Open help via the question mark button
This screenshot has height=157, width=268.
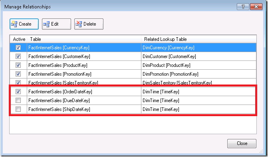click(243, 7)
